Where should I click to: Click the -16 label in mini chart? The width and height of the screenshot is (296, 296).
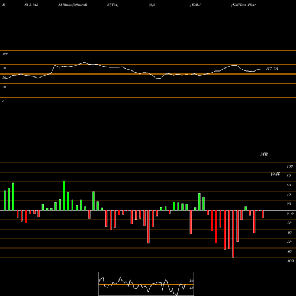tap(191, 281)
